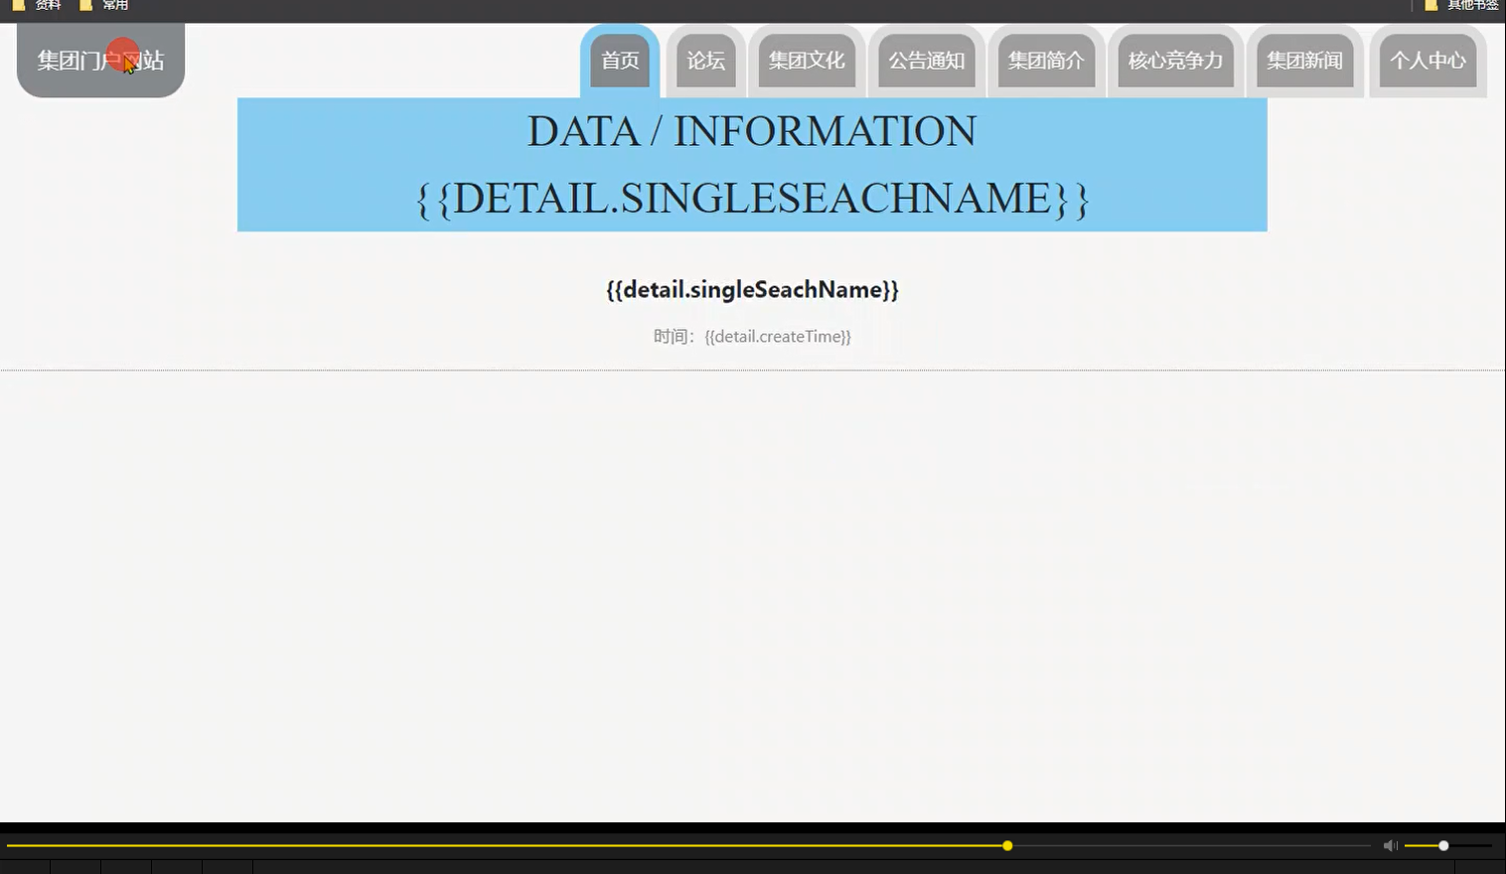Select the bold {{detail.singleSeachName}} title
1506x874 pixels.
pyautogui.click(x=752, y=290)
